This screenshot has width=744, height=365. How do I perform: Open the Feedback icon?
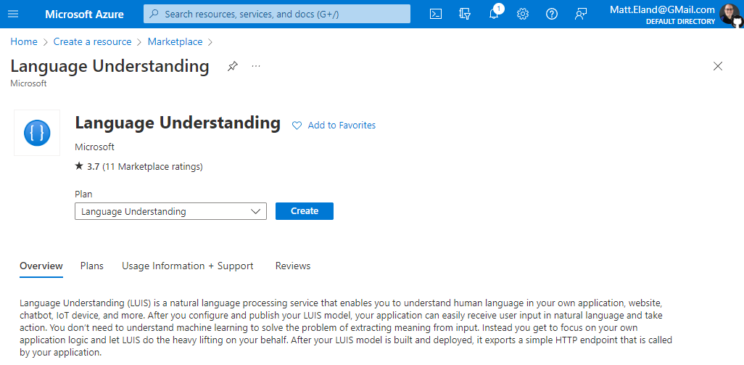tap(581, 14)
